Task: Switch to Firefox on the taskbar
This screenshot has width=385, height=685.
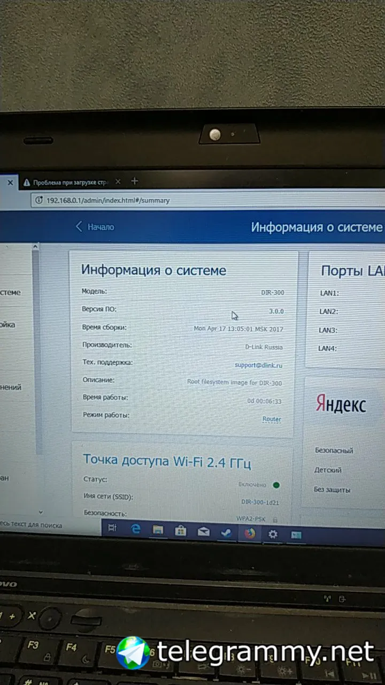Action: pos(249,533)
